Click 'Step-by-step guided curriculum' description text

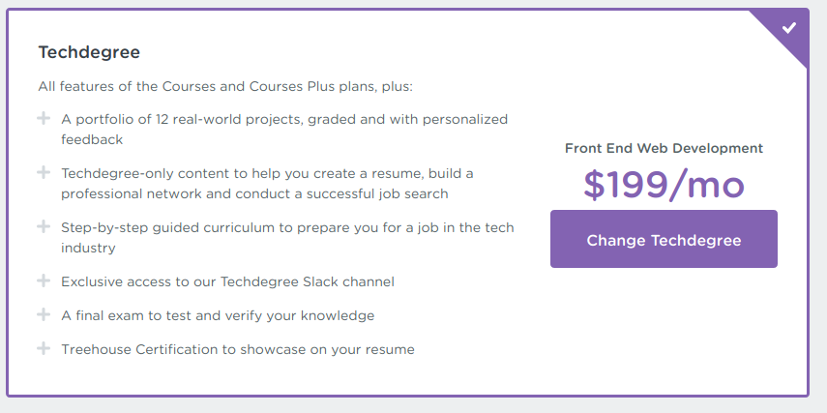point(287,228)
